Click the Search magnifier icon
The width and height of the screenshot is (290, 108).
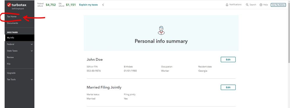(x=247, y=5)
